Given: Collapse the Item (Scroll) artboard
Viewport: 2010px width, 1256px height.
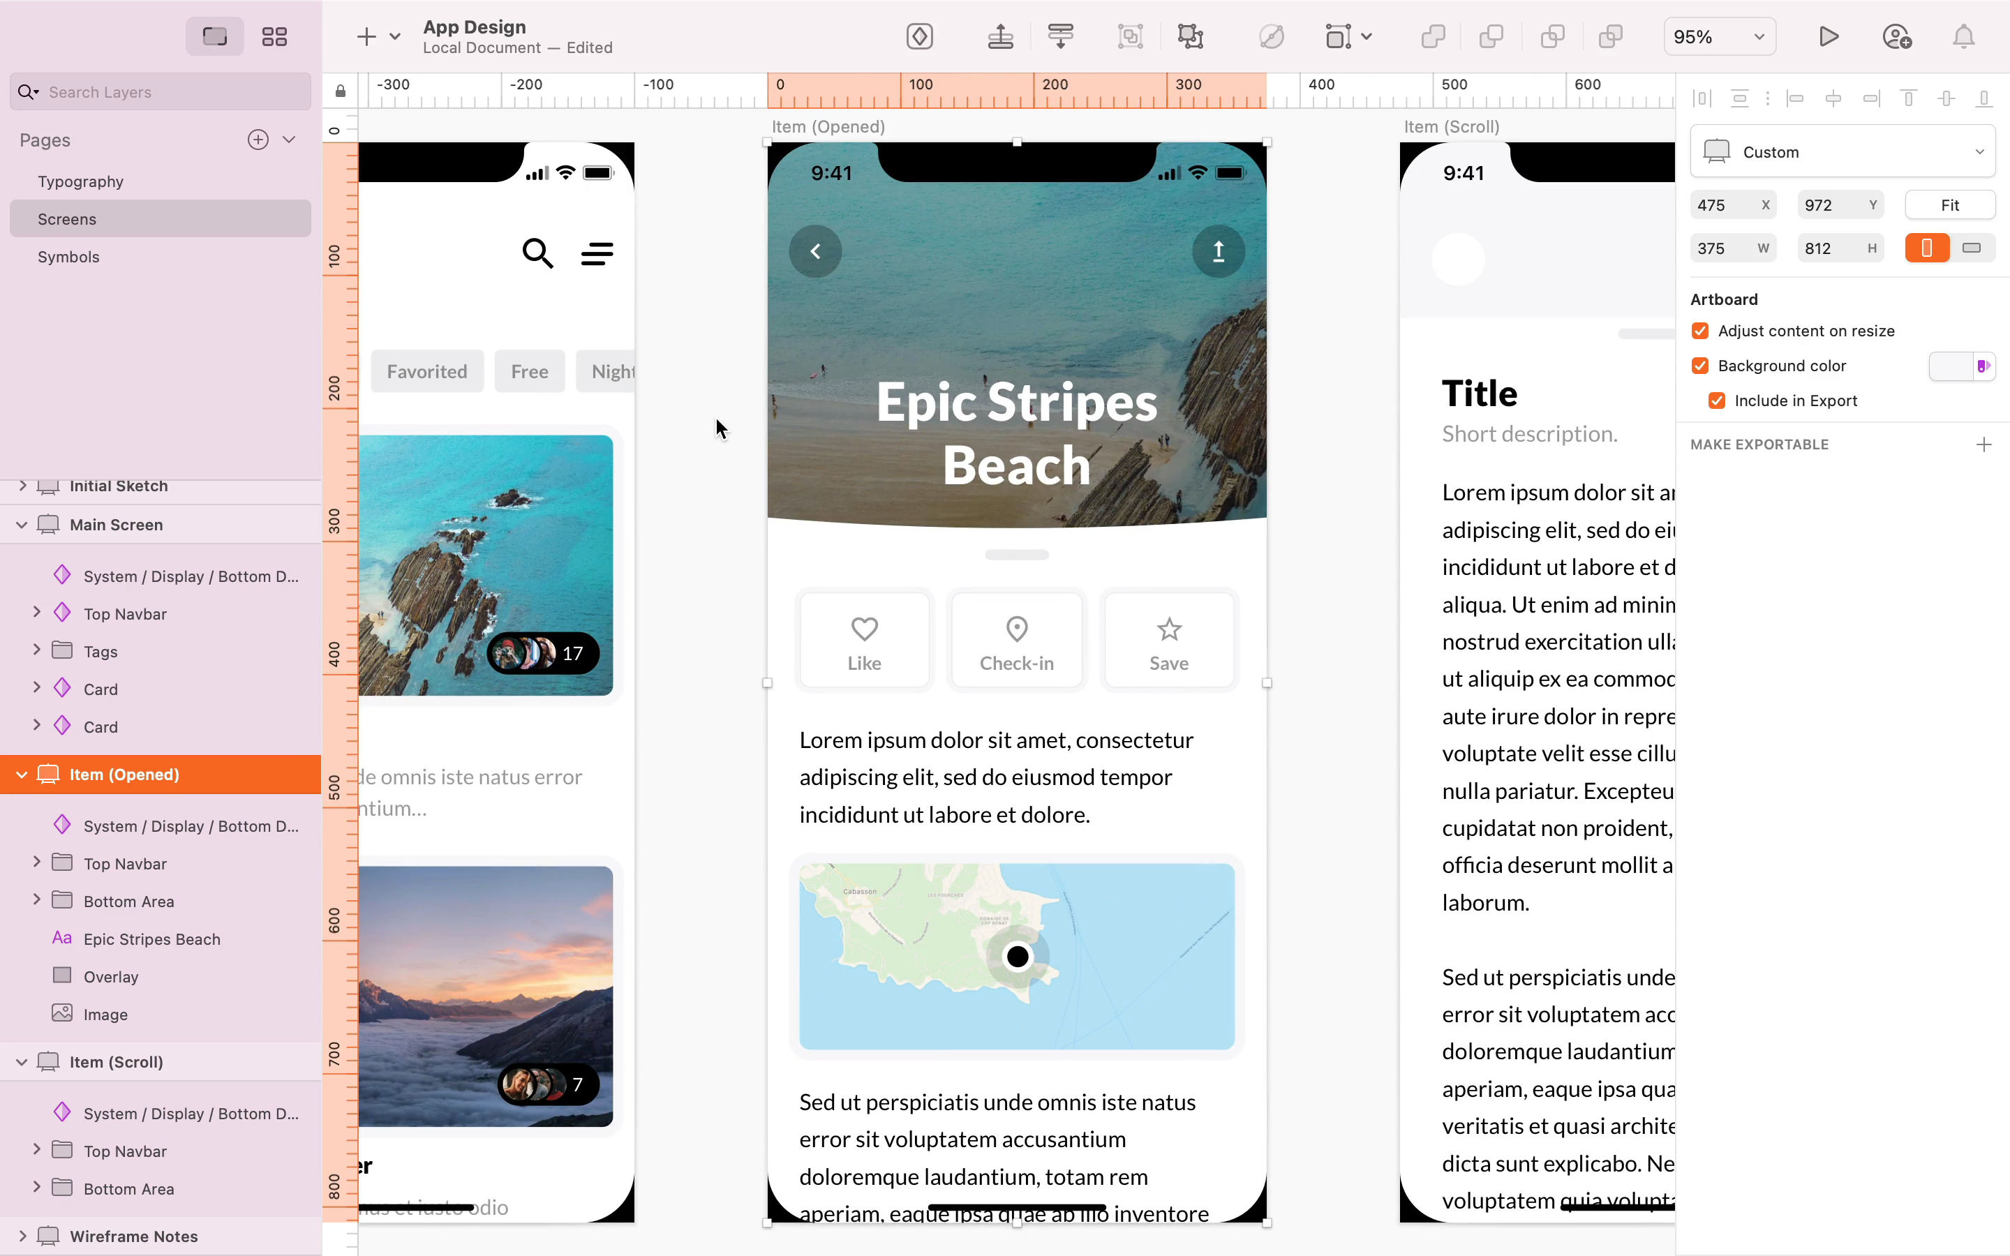Looking at the screenshot, I should 22,1063.
